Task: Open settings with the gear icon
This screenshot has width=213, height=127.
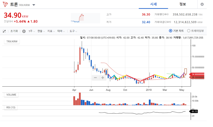Action: tap(202, 4)
